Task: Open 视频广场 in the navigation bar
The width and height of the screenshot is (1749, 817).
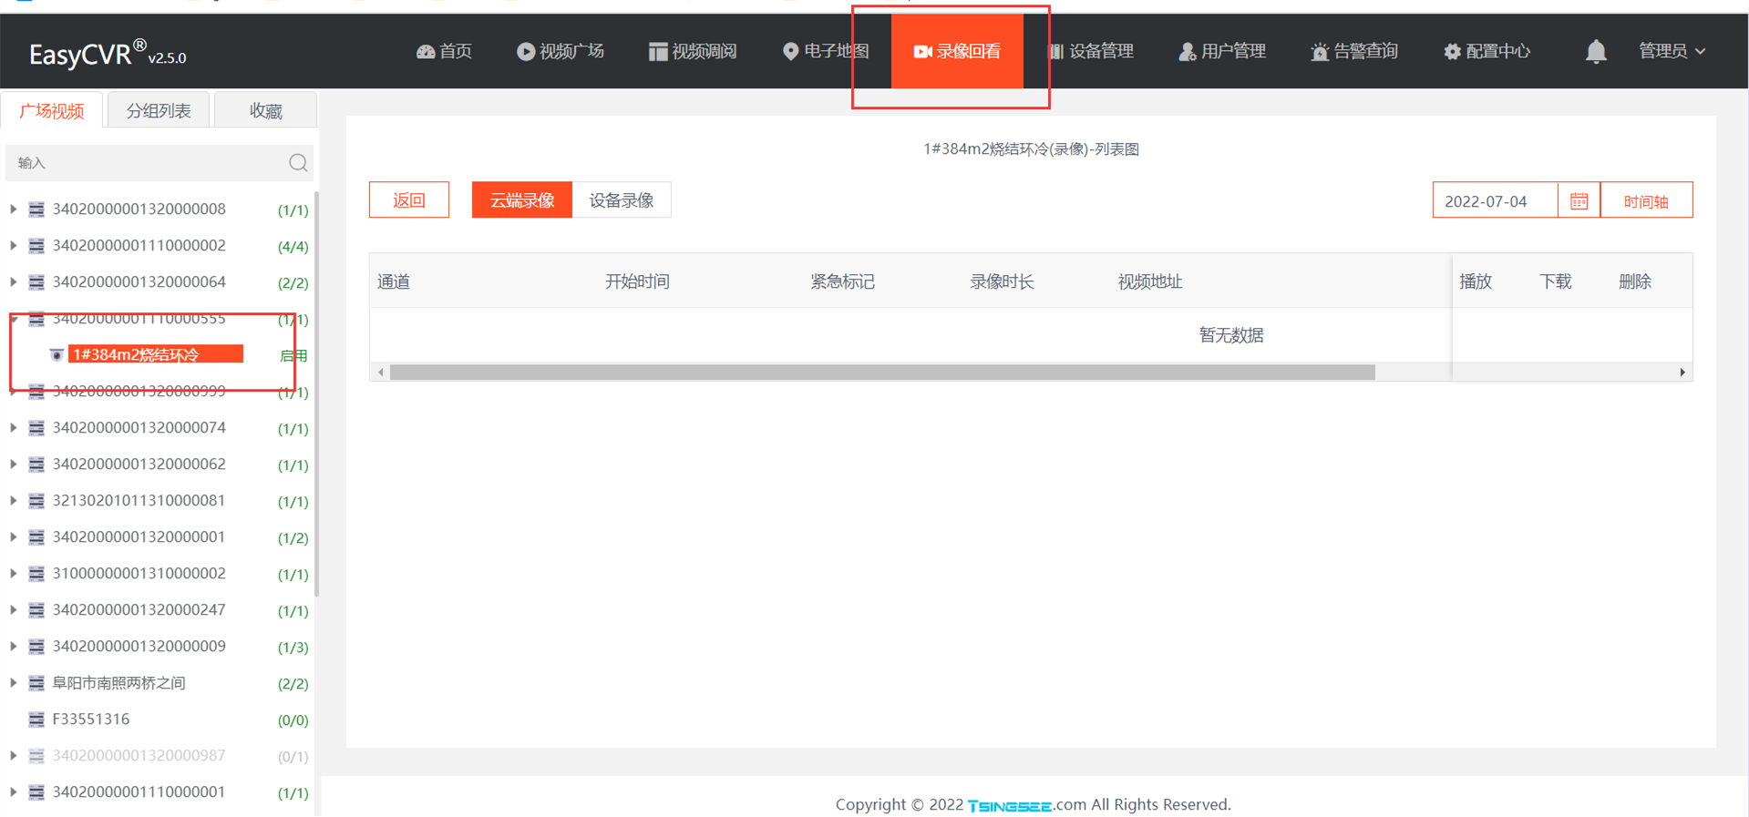Action: click(561, 51)
